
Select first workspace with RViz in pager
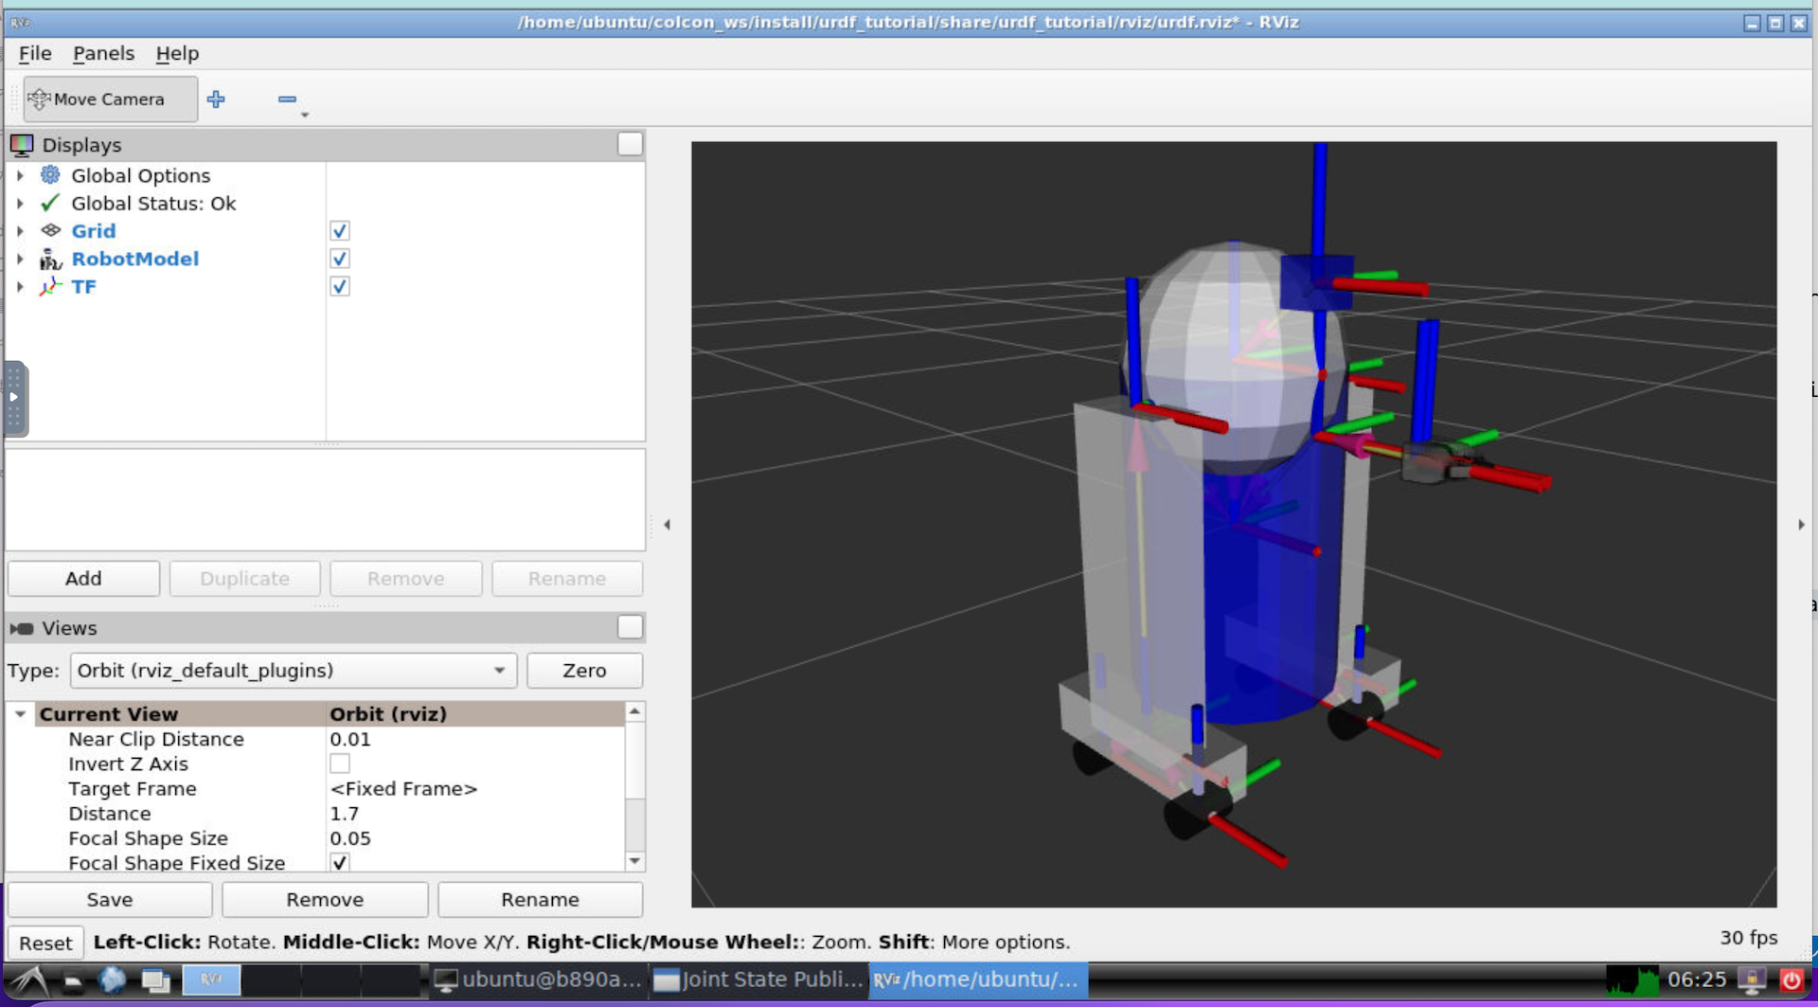[211, 980]
